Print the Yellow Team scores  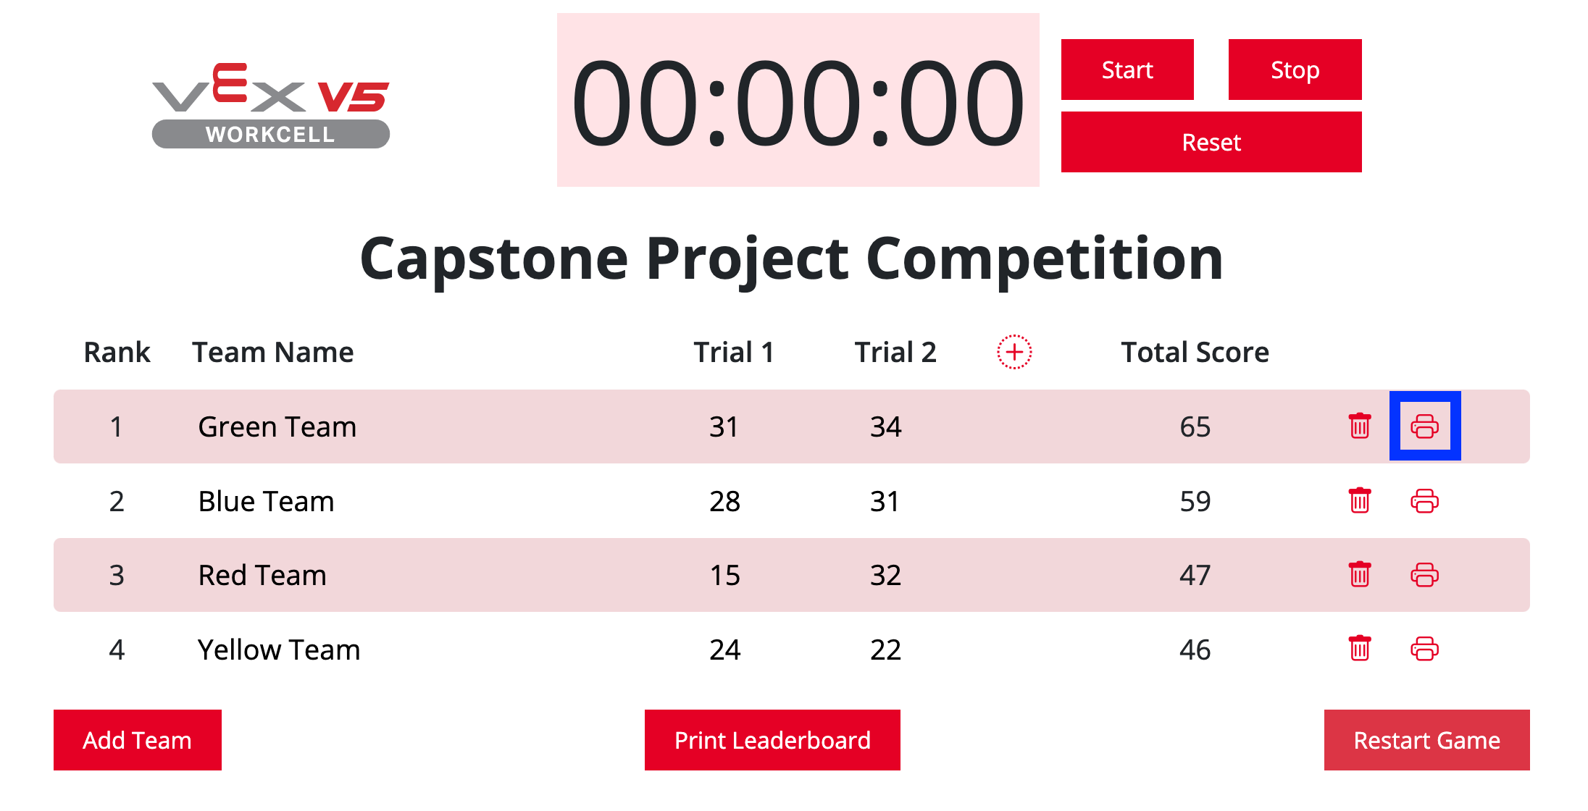pyautogui.click(x=1424, y=649)
